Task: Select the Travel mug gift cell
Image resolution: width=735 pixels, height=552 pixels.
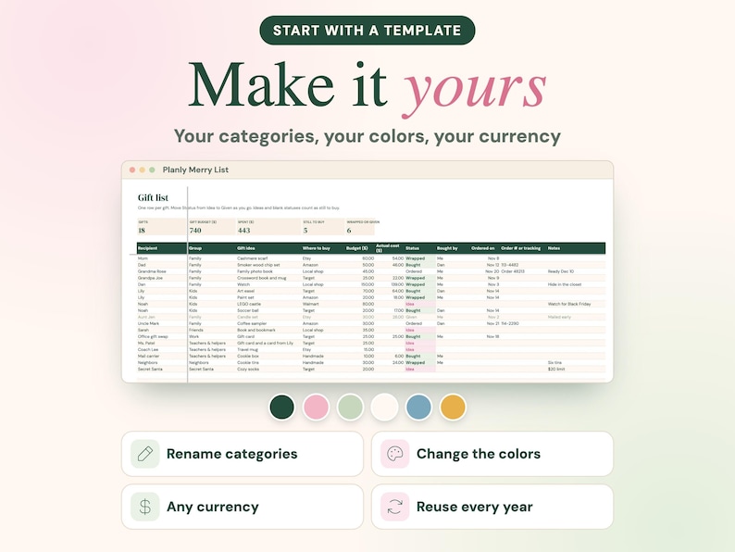Action: (247, 349)
